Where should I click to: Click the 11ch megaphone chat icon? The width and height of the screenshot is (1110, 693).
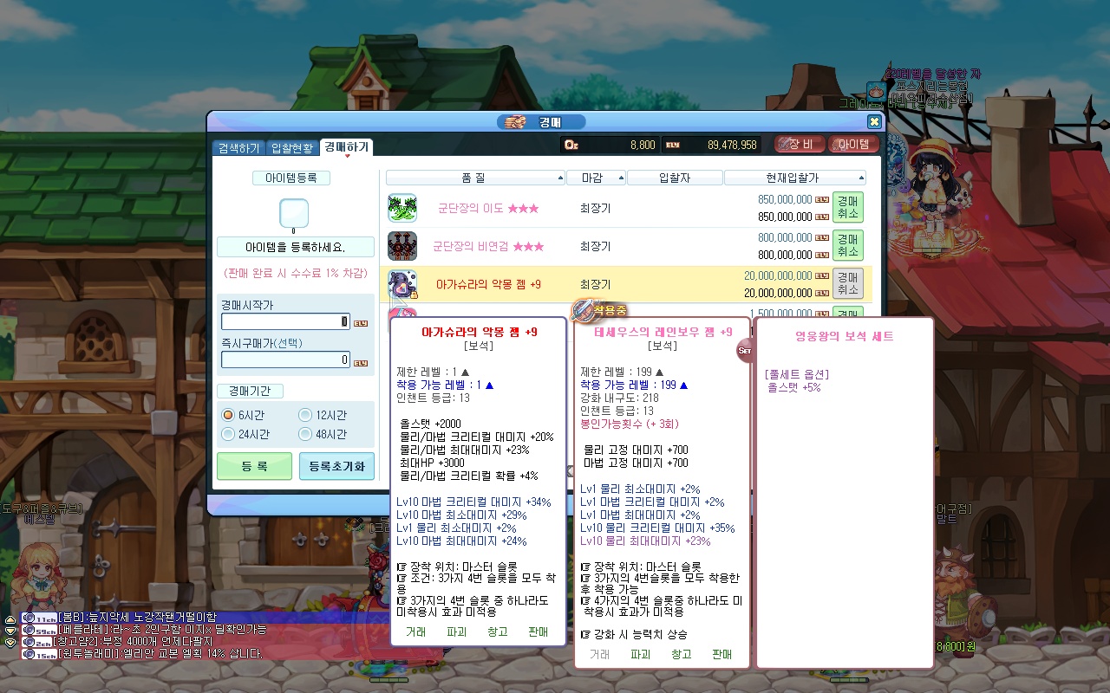click(39, 618)
